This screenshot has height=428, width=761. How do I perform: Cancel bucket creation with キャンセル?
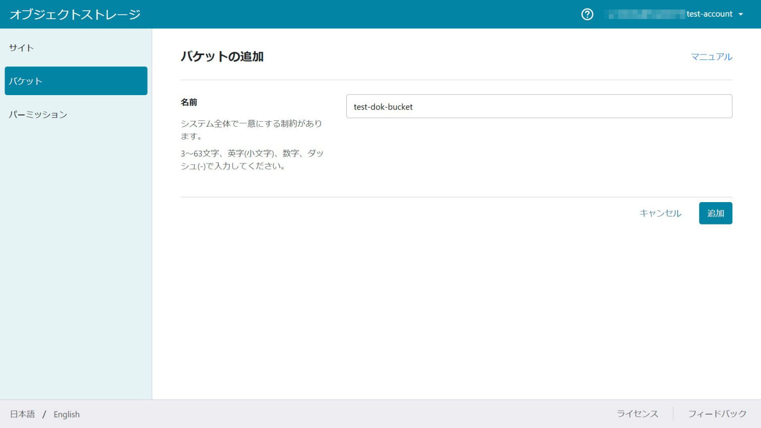(x=660, y=213)
